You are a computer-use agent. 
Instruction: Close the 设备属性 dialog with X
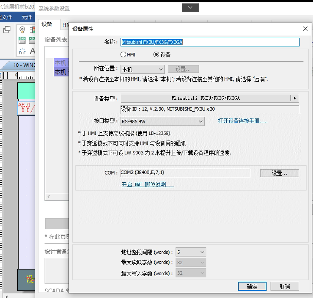point(305,29)
